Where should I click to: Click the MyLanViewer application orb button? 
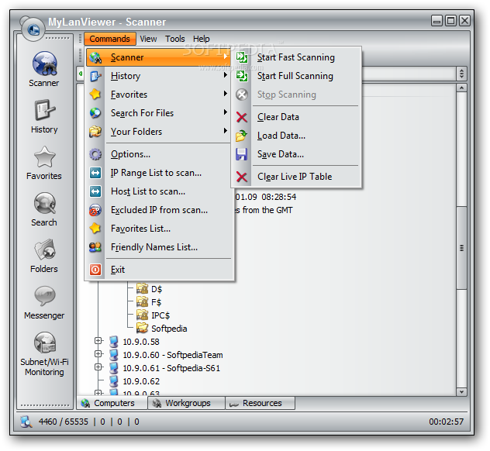point(33,29)
